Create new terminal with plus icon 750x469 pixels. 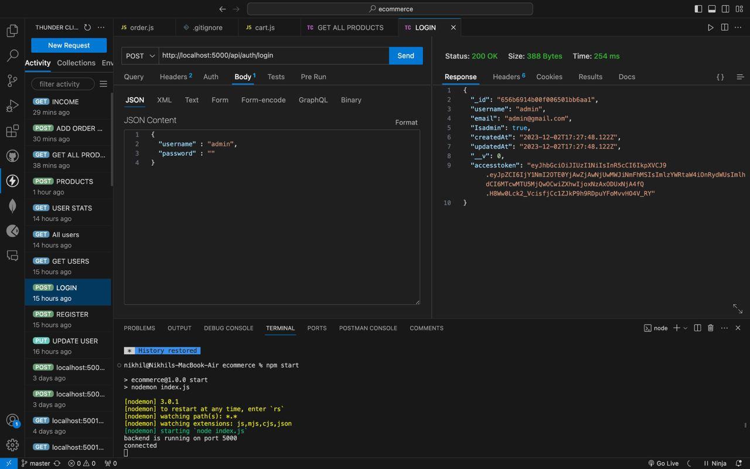(x=676, y=328)
